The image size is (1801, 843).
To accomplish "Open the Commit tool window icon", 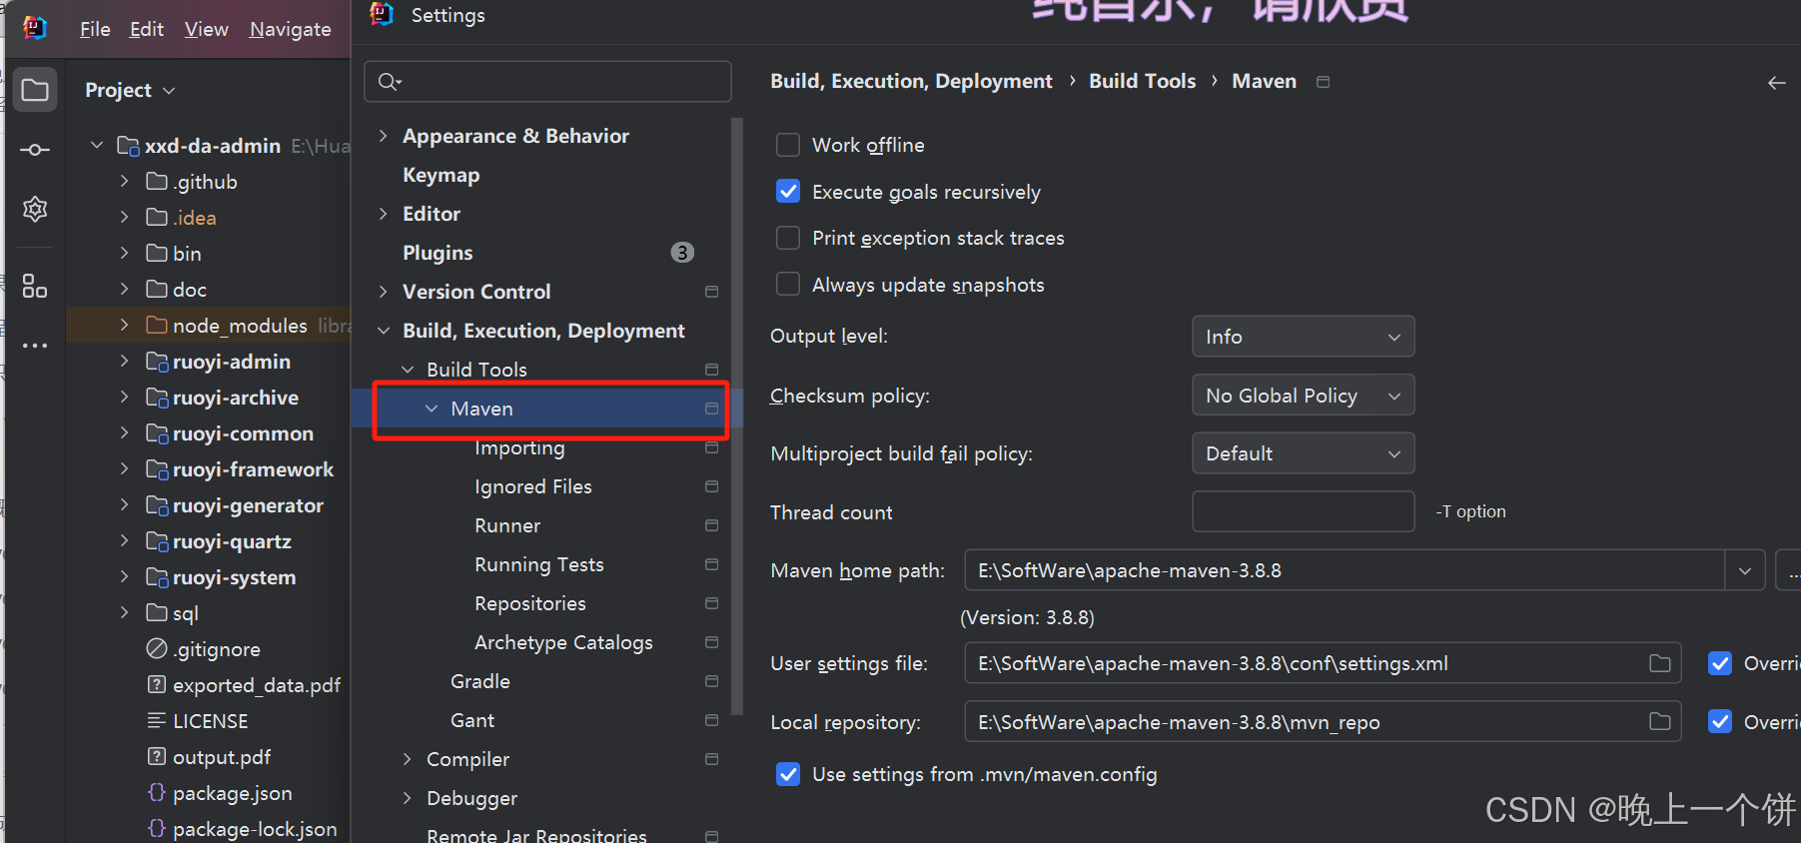I will point(35,150).
